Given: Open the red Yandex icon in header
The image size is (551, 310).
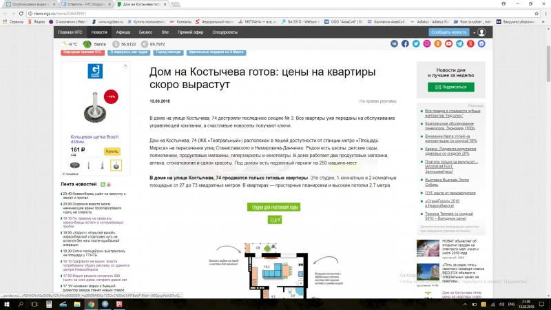Looking at the screenshot, I should point(470,44).
